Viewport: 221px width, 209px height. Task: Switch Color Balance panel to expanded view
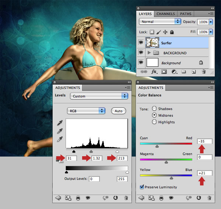click(151, 198)
